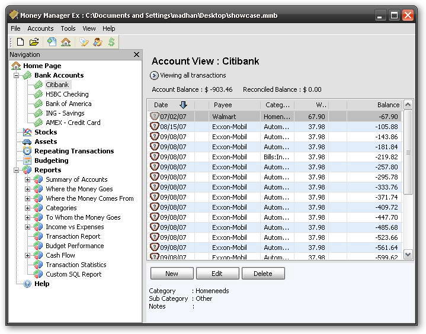
Task: Open the Tools menu
Action: [x=68, y=28]
